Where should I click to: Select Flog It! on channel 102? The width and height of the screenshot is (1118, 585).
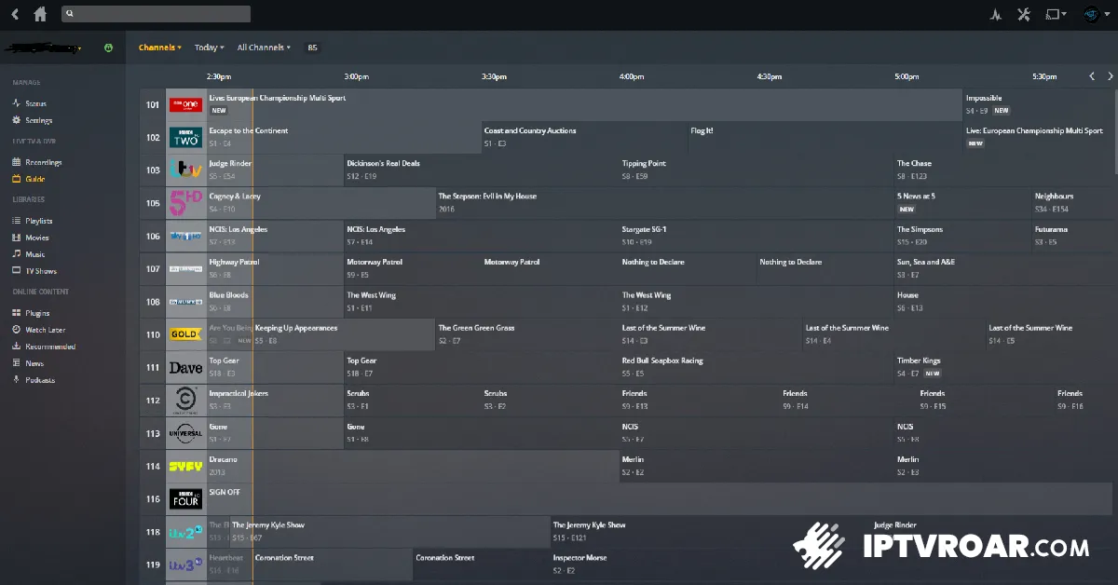tap(825, 137)
